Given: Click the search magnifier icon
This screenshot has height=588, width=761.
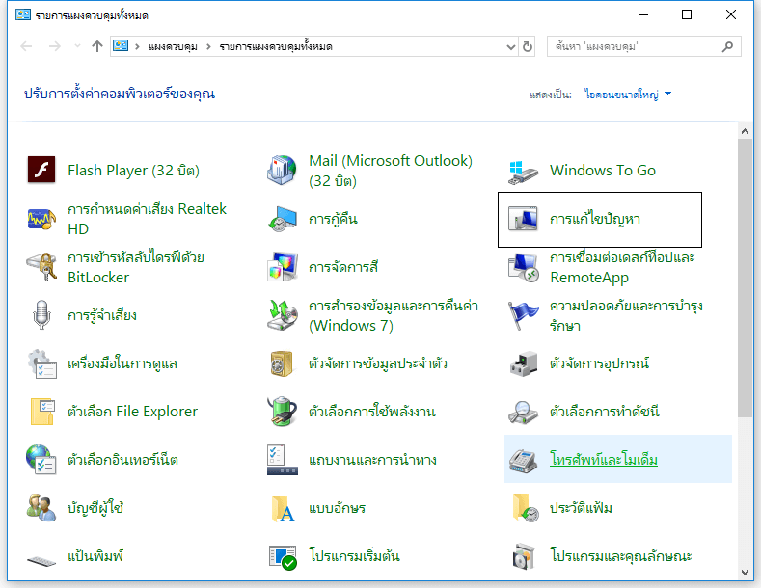Looking at the screenshot, I should [x=727, y=46].
